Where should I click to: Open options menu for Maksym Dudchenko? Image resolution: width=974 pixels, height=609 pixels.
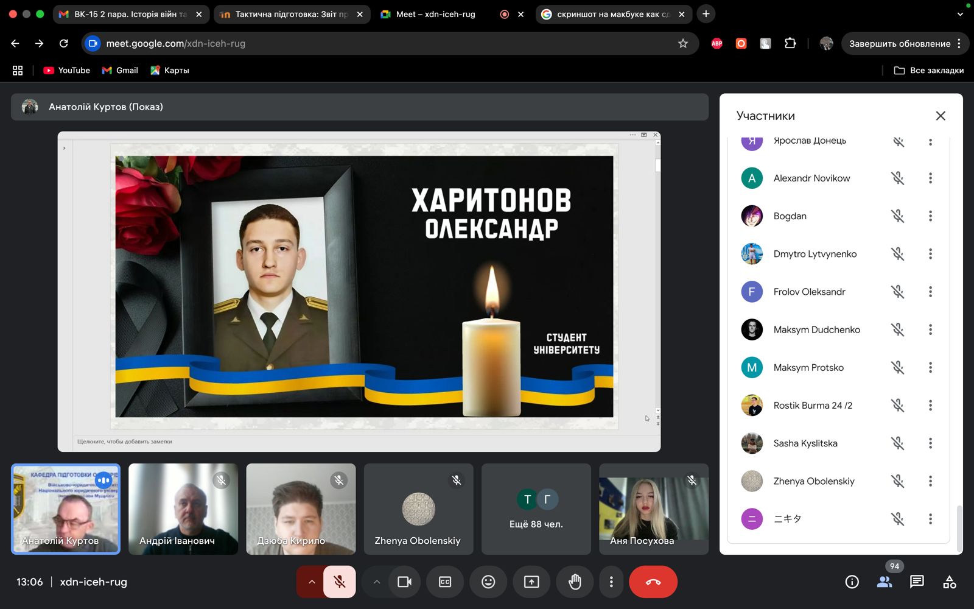(930, 329)
